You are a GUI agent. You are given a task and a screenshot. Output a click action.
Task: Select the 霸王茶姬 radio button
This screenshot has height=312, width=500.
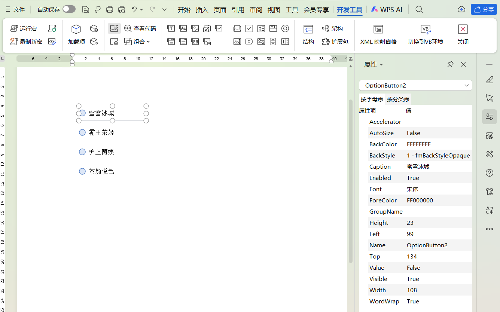[82, 132]
